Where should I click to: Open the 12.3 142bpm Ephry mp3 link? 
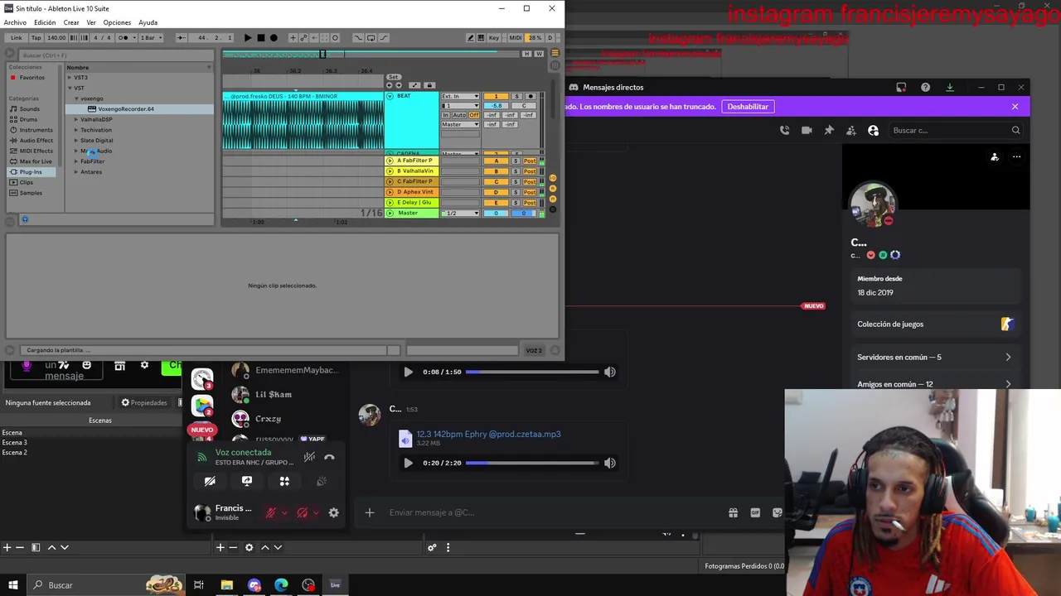tap(488, 434)
